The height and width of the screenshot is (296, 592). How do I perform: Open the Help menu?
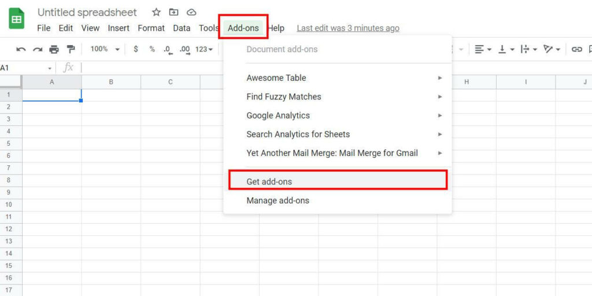coord(276,28)
